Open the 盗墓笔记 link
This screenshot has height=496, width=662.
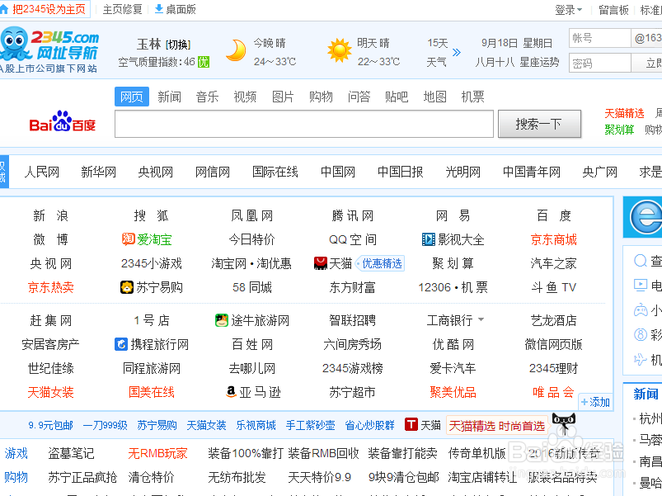71,453
